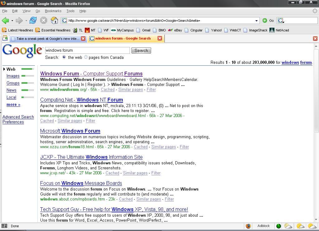The image size is (319, 231).
Task: Switch to Images search
Action: tap(13, 76)
